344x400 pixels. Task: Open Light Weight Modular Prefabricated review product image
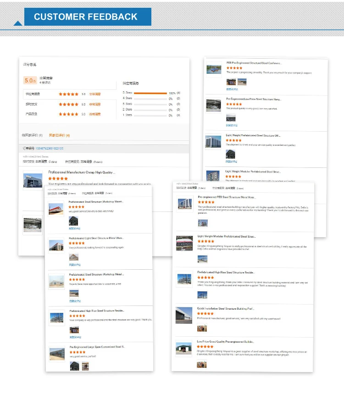(184, 243)
